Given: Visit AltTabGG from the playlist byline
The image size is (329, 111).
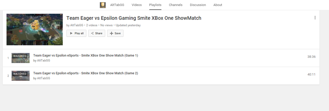Looking at the screenshot, I should point(76,25).
